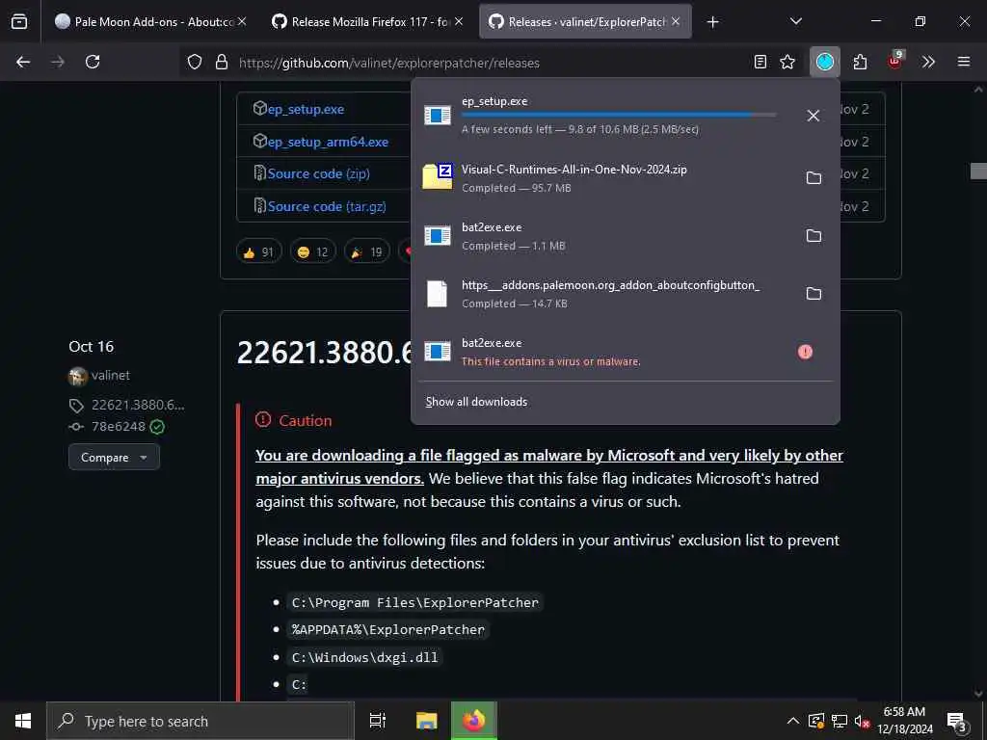This screenshot has width=987, height=740.
Task: Open the Action Center notifications icon
Action: tap(957, 721)
